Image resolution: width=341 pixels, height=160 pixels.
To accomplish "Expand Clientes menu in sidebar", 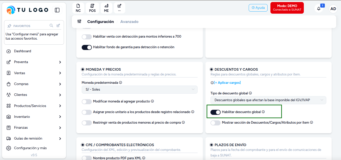I will pyautogui.click(x=34, y=95).
